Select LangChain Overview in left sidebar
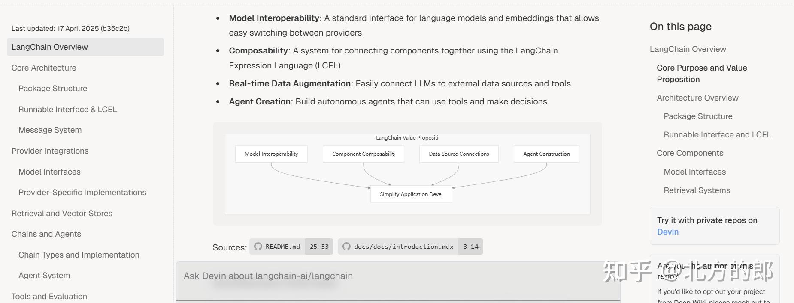The width and height of the screenshot is (794, 303). point(50,47)
